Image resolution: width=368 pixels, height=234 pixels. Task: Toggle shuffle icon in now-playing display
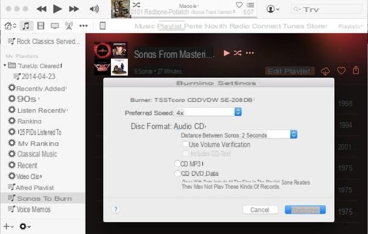click(136, 5)
